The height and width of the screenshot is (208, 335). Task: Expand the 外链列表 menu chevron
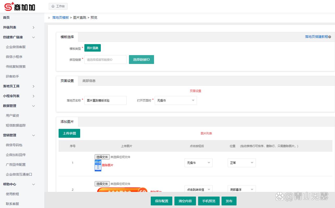(x=33, y=28)
